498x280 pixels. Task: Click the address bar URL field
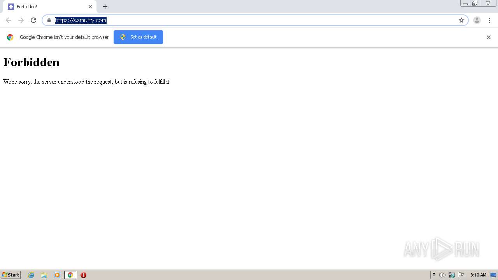(255, 20)
